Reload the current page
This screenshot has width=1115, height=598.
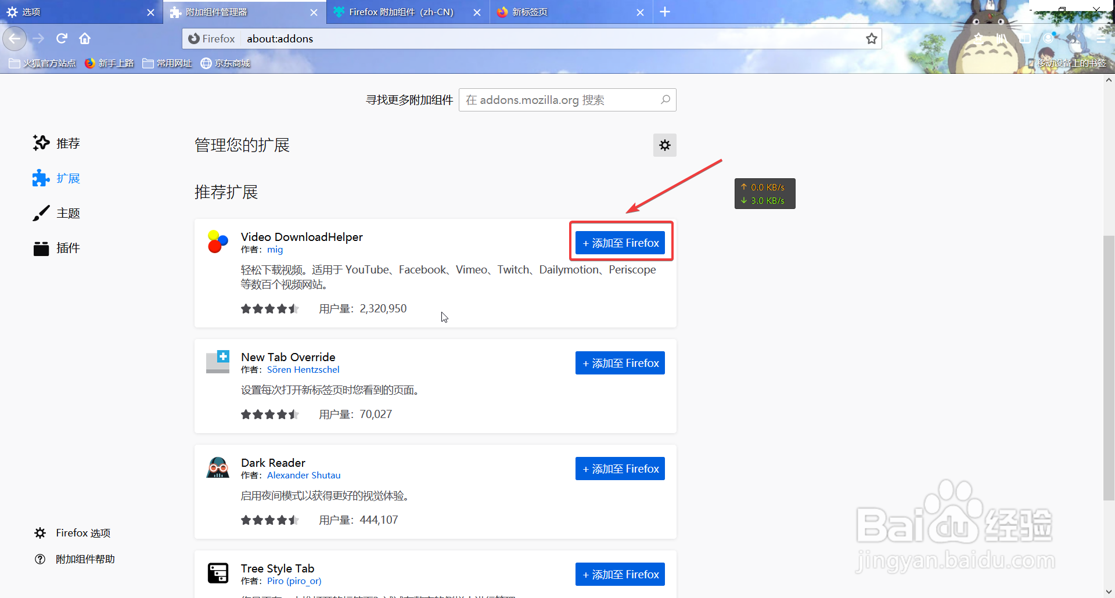[61, 38]
